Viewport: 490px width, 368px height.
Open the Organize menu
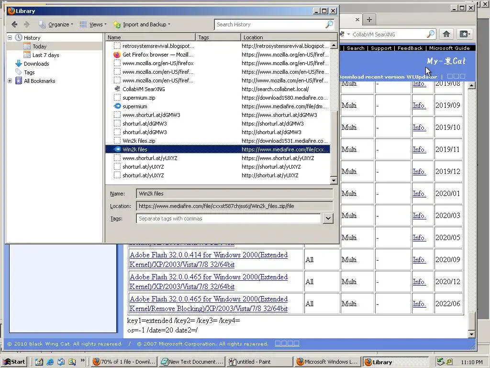(x=56, y=24)
